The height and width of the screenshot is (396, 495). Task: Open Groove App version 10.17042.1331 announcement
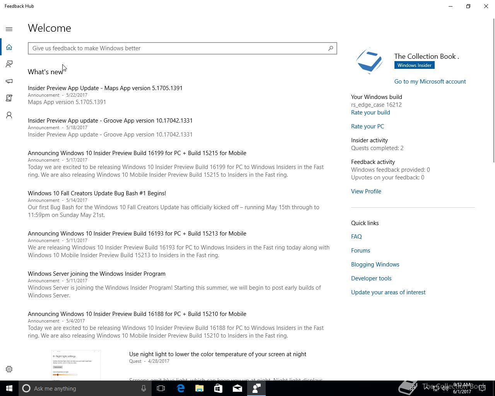[x=110, y=121]
